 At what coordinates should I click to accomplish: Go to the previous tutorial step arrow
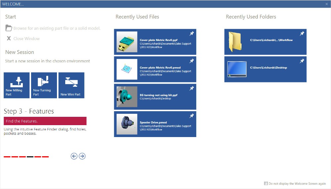74,156
